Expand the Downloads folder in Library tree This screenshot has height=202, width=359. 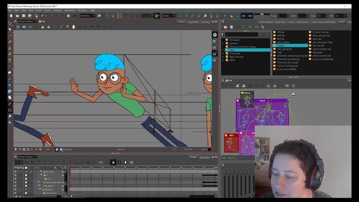[x=223, y=53]
